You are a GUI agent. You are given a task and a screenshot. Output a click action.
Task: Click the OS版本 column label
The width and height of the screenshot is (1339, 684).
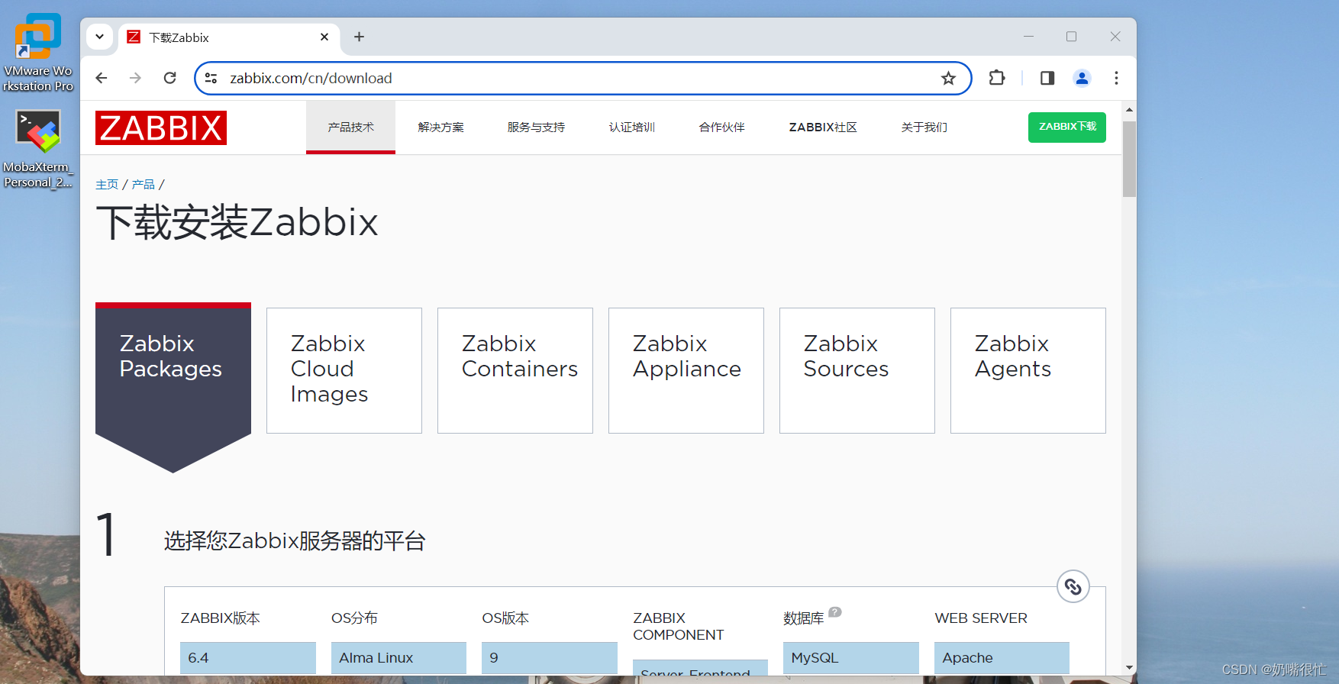click(505, 618)
